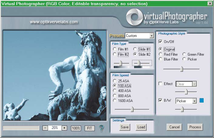214x138 pixels.
Task: Select Film #1 film type
Action: point(121,49)
